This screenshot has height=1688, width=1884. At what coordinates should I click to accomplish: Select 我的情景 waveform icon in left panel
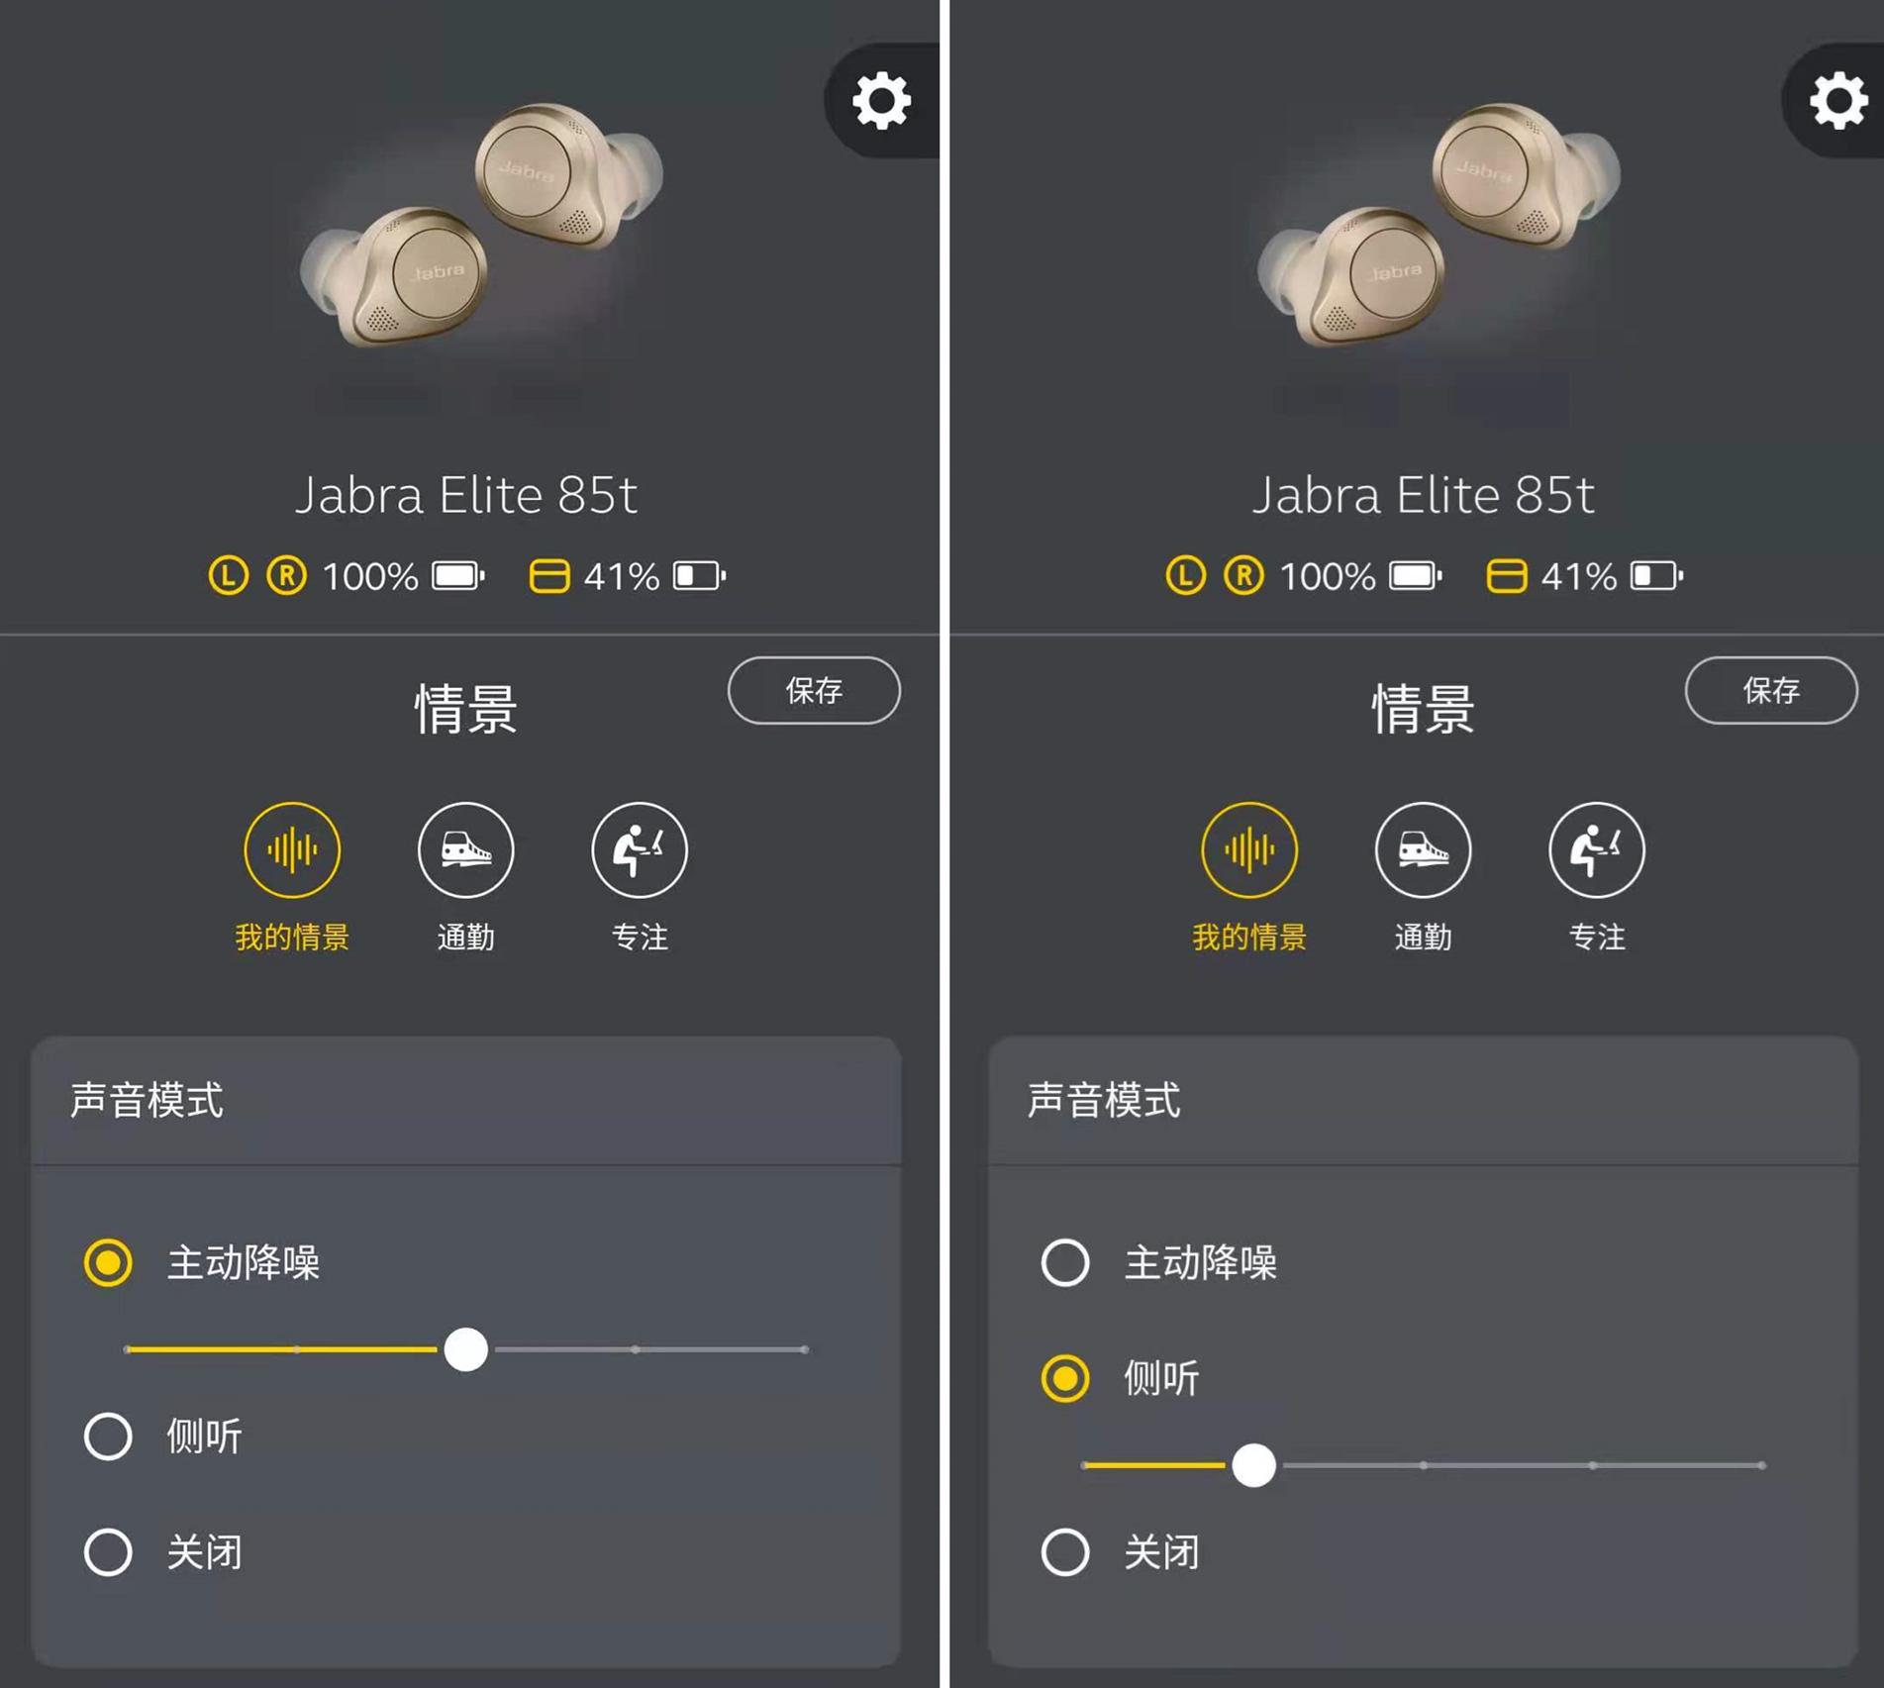click(x=292, y=849)
